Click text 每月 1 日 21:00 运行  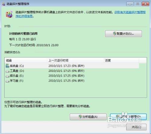(x=23, y=39)
